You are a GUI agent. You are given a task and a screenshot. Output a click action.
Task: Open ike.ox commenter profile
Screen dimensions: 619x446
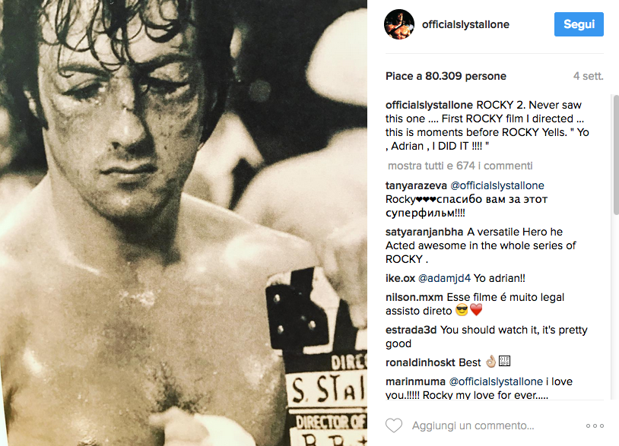coord(400,278)
